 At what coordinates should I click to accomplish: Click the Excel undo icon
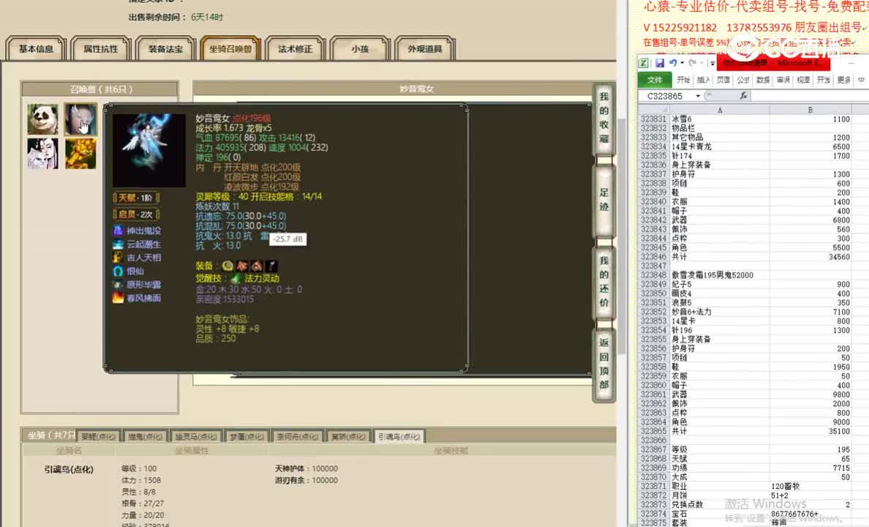(x=673, y=63)
